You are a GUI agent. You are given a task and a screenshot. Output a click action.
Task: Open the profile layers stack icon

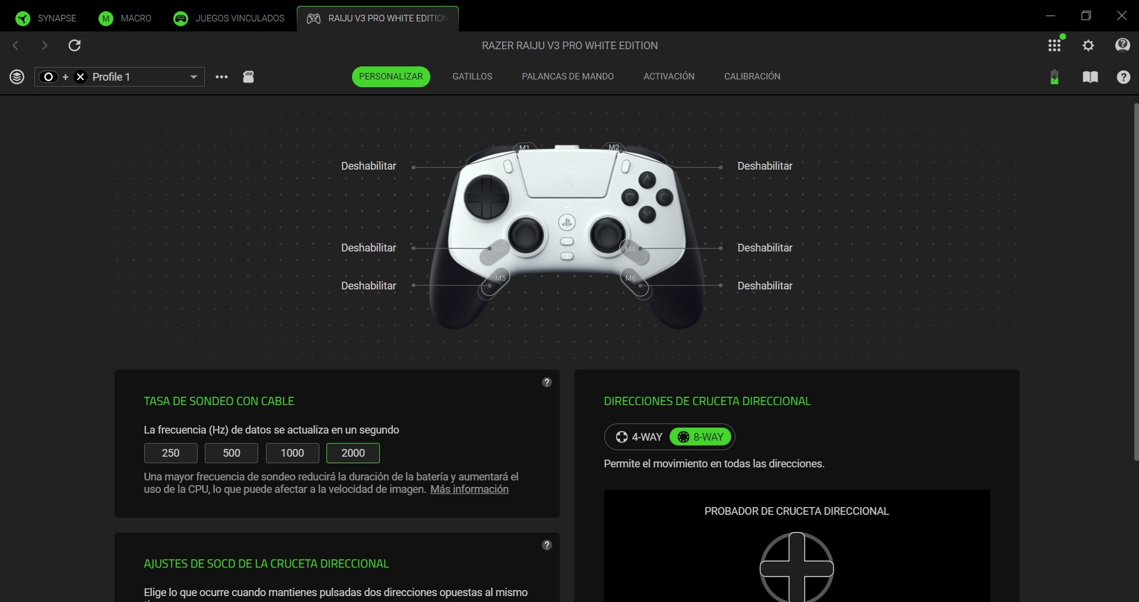click(17, 77)
